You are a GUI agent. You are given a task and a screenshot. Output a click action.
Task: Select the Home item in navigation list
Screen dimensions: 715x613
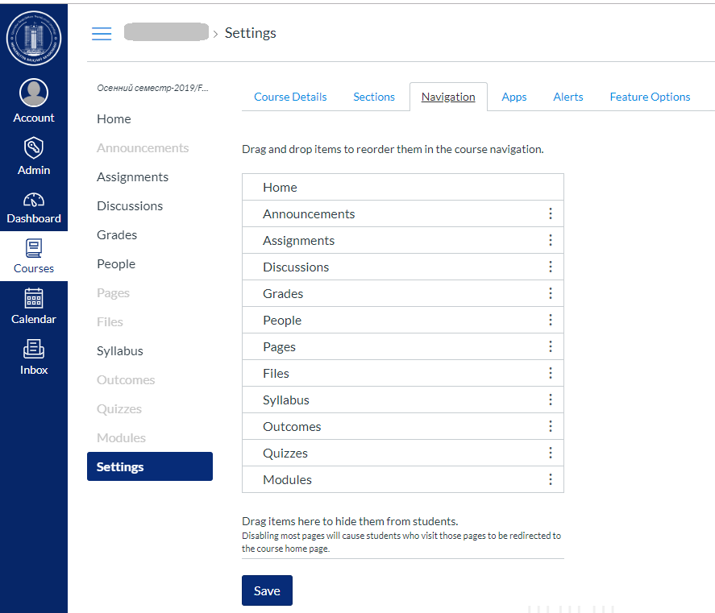click(280, 187)
